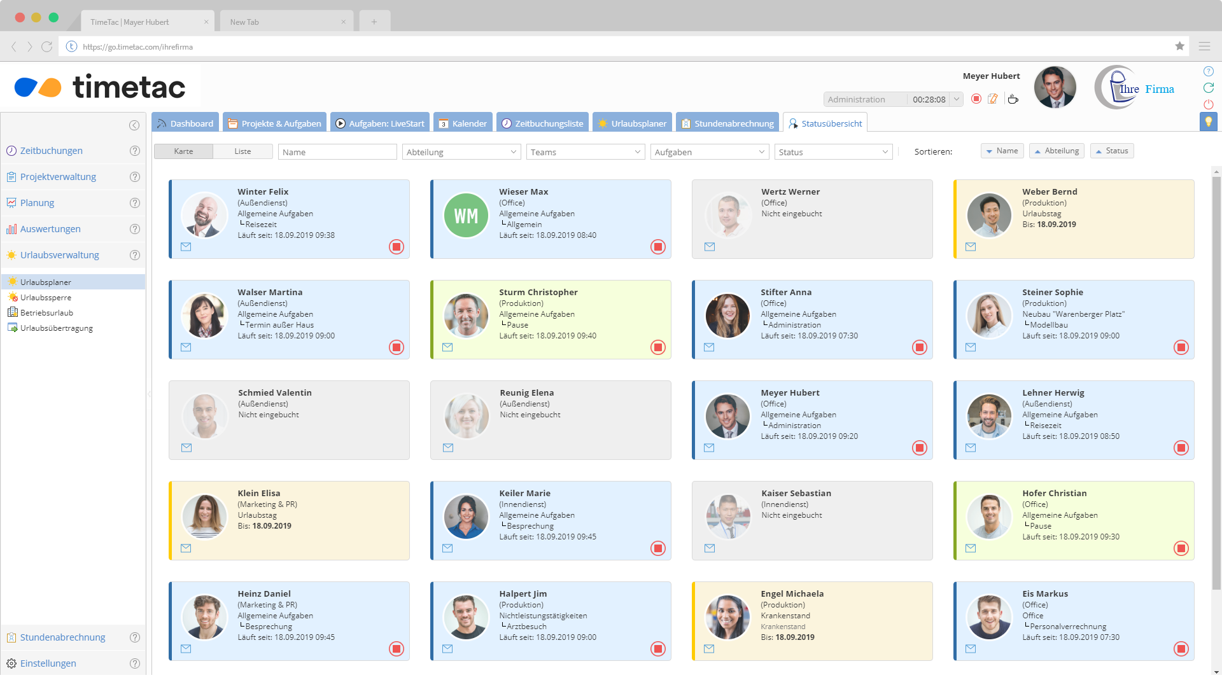Stop the Administration timer in header
The image size is (1222, 687).
[x=976, y=99]
